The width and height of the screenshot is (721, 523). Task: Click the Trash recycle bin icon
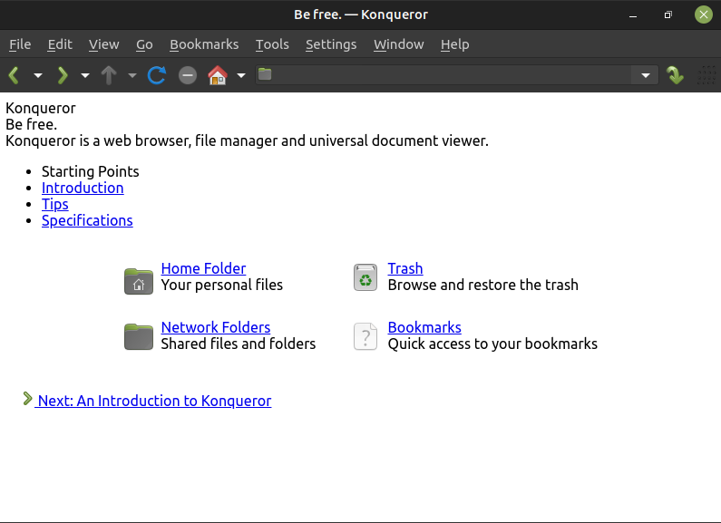pos(365,277)
